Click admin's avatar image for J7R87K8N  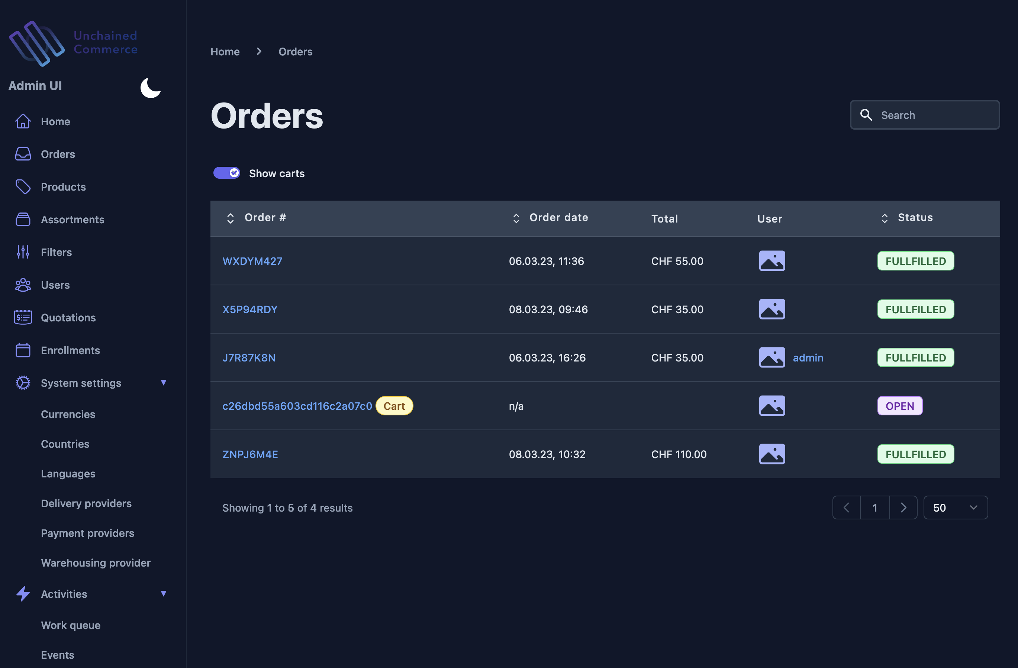pyautogui.click(x=772, y=357)
